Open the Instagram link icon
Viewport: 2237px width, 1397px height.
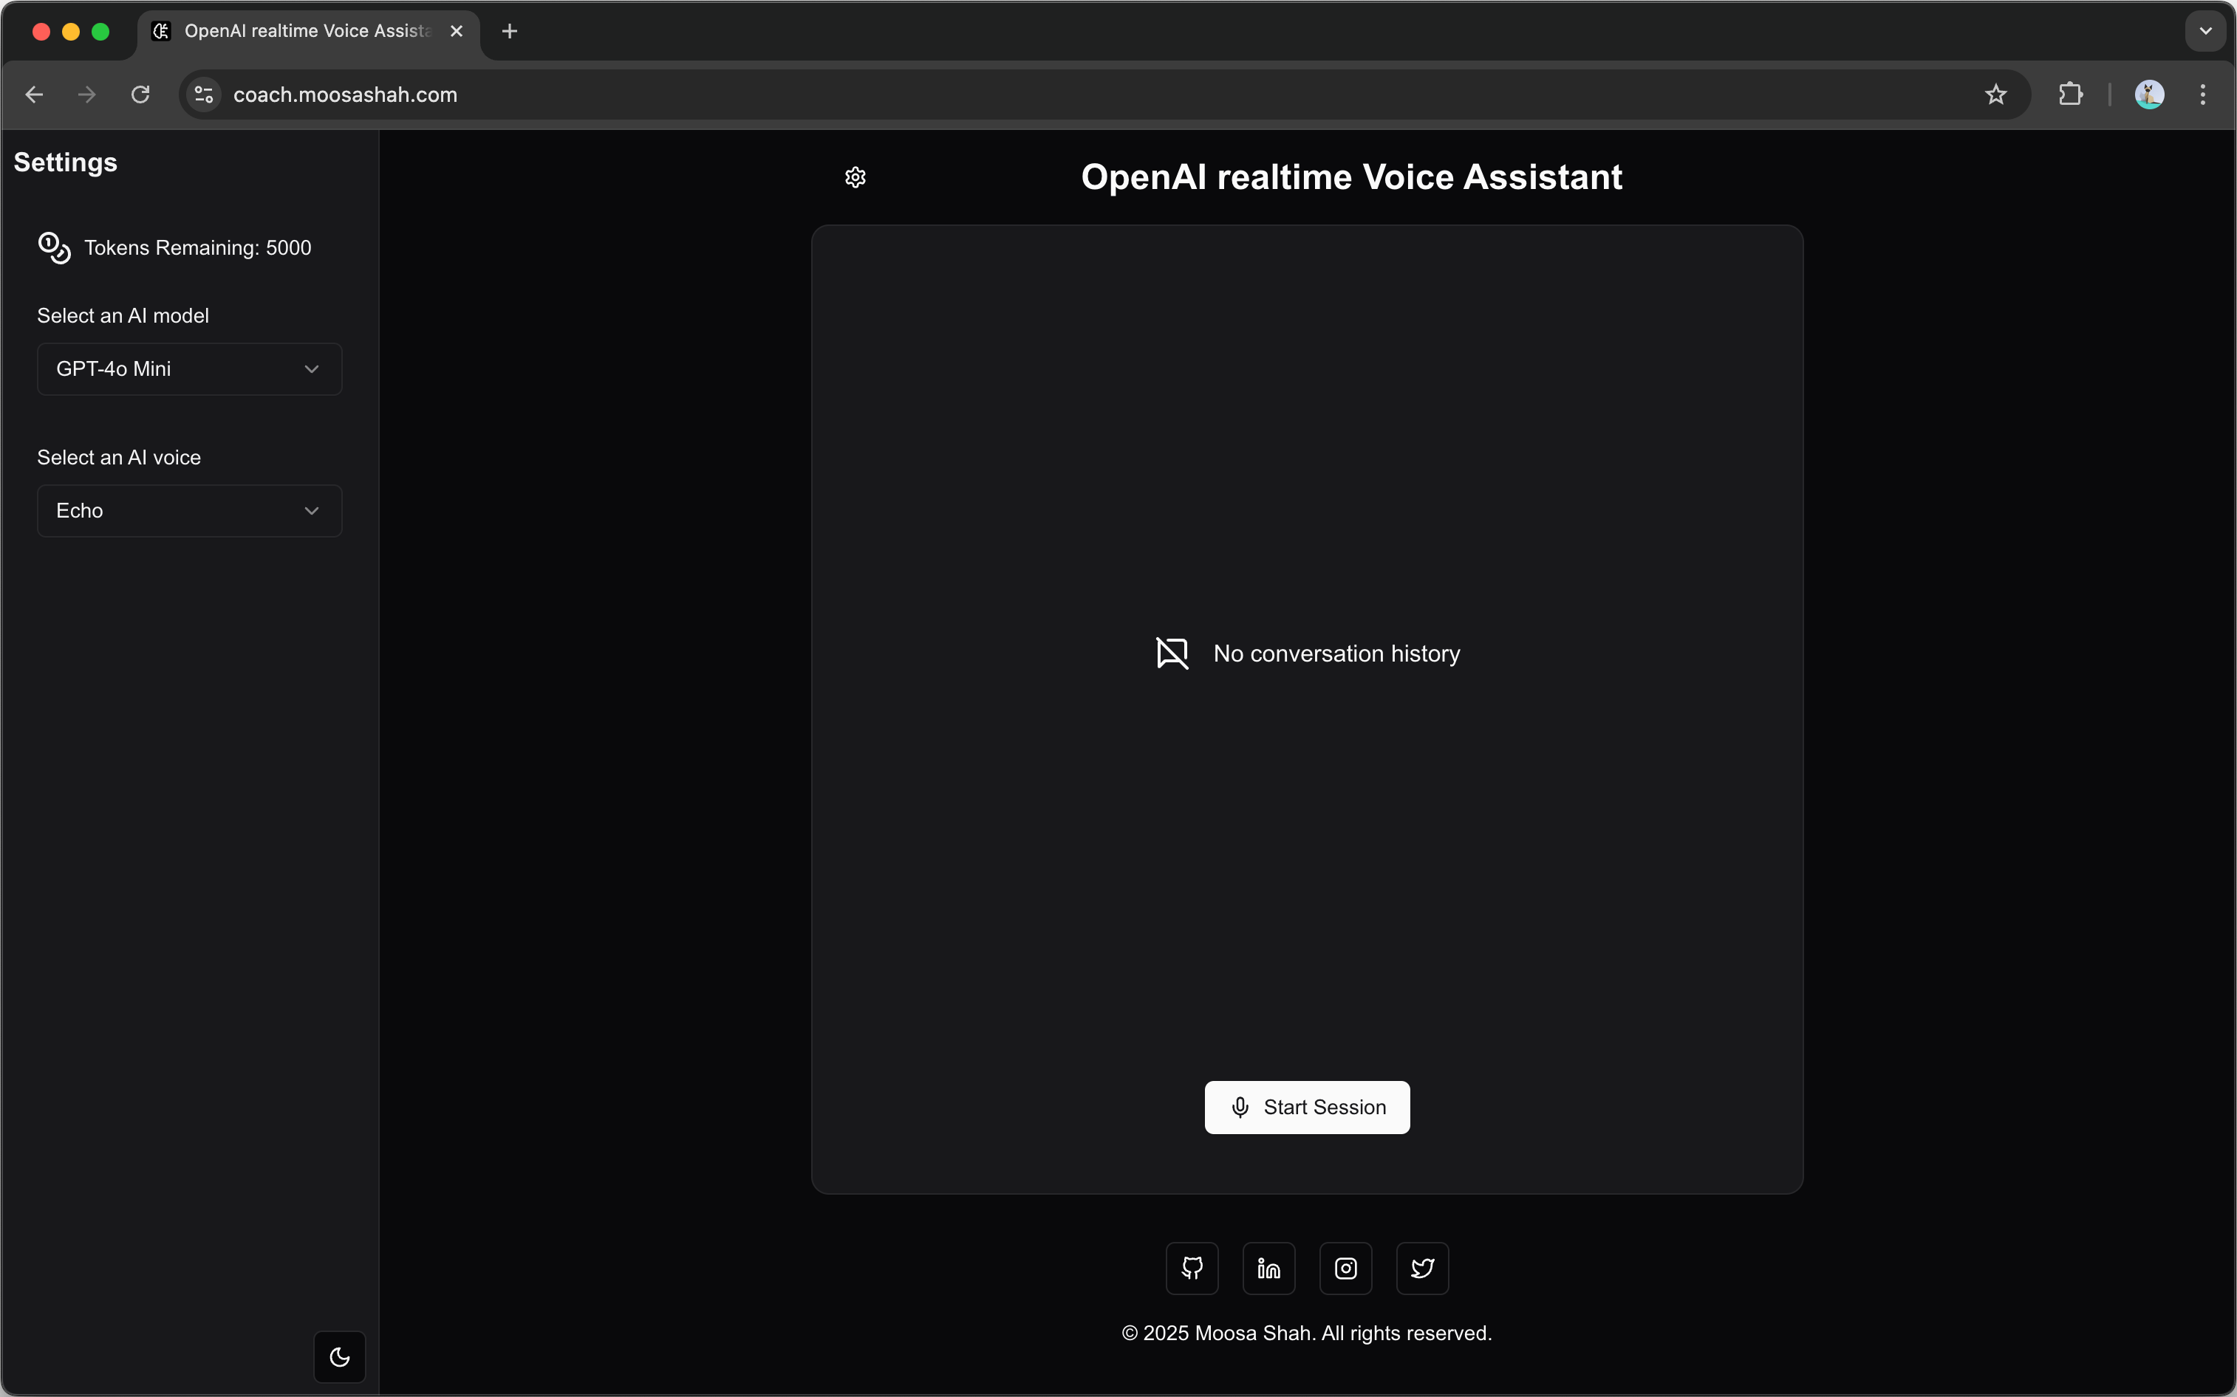pyautogui.click(x=1345, y=1268)
